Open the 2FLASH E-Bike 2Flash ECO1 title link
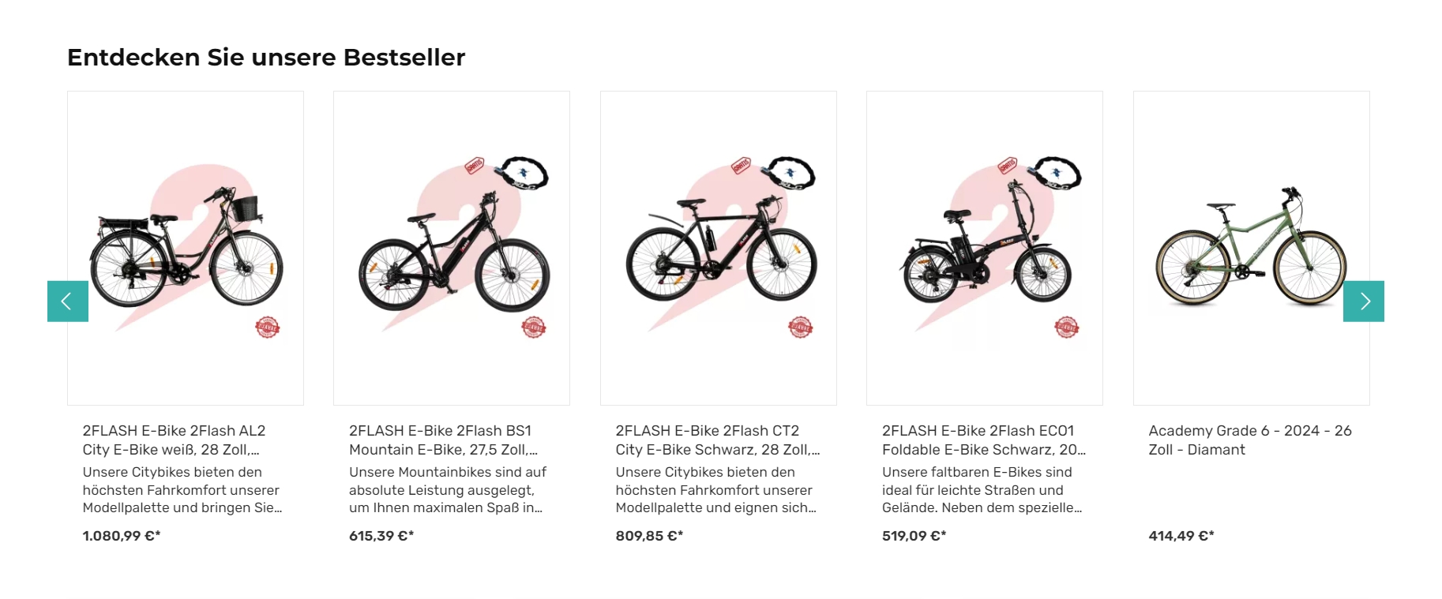The height and width of the screenshot is (599, 1442). point(984,440)
